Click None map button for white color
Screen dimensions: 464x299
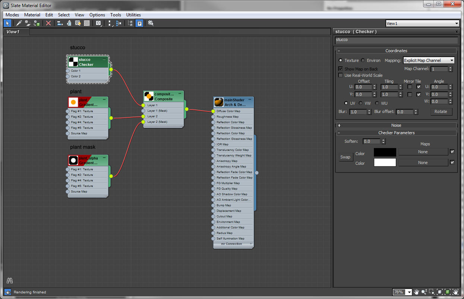pos(423,163)
